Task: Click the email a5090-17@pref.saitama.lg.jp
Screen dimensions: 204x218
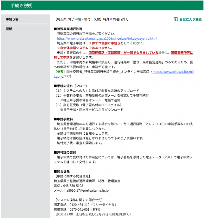Action: point(87,190)
